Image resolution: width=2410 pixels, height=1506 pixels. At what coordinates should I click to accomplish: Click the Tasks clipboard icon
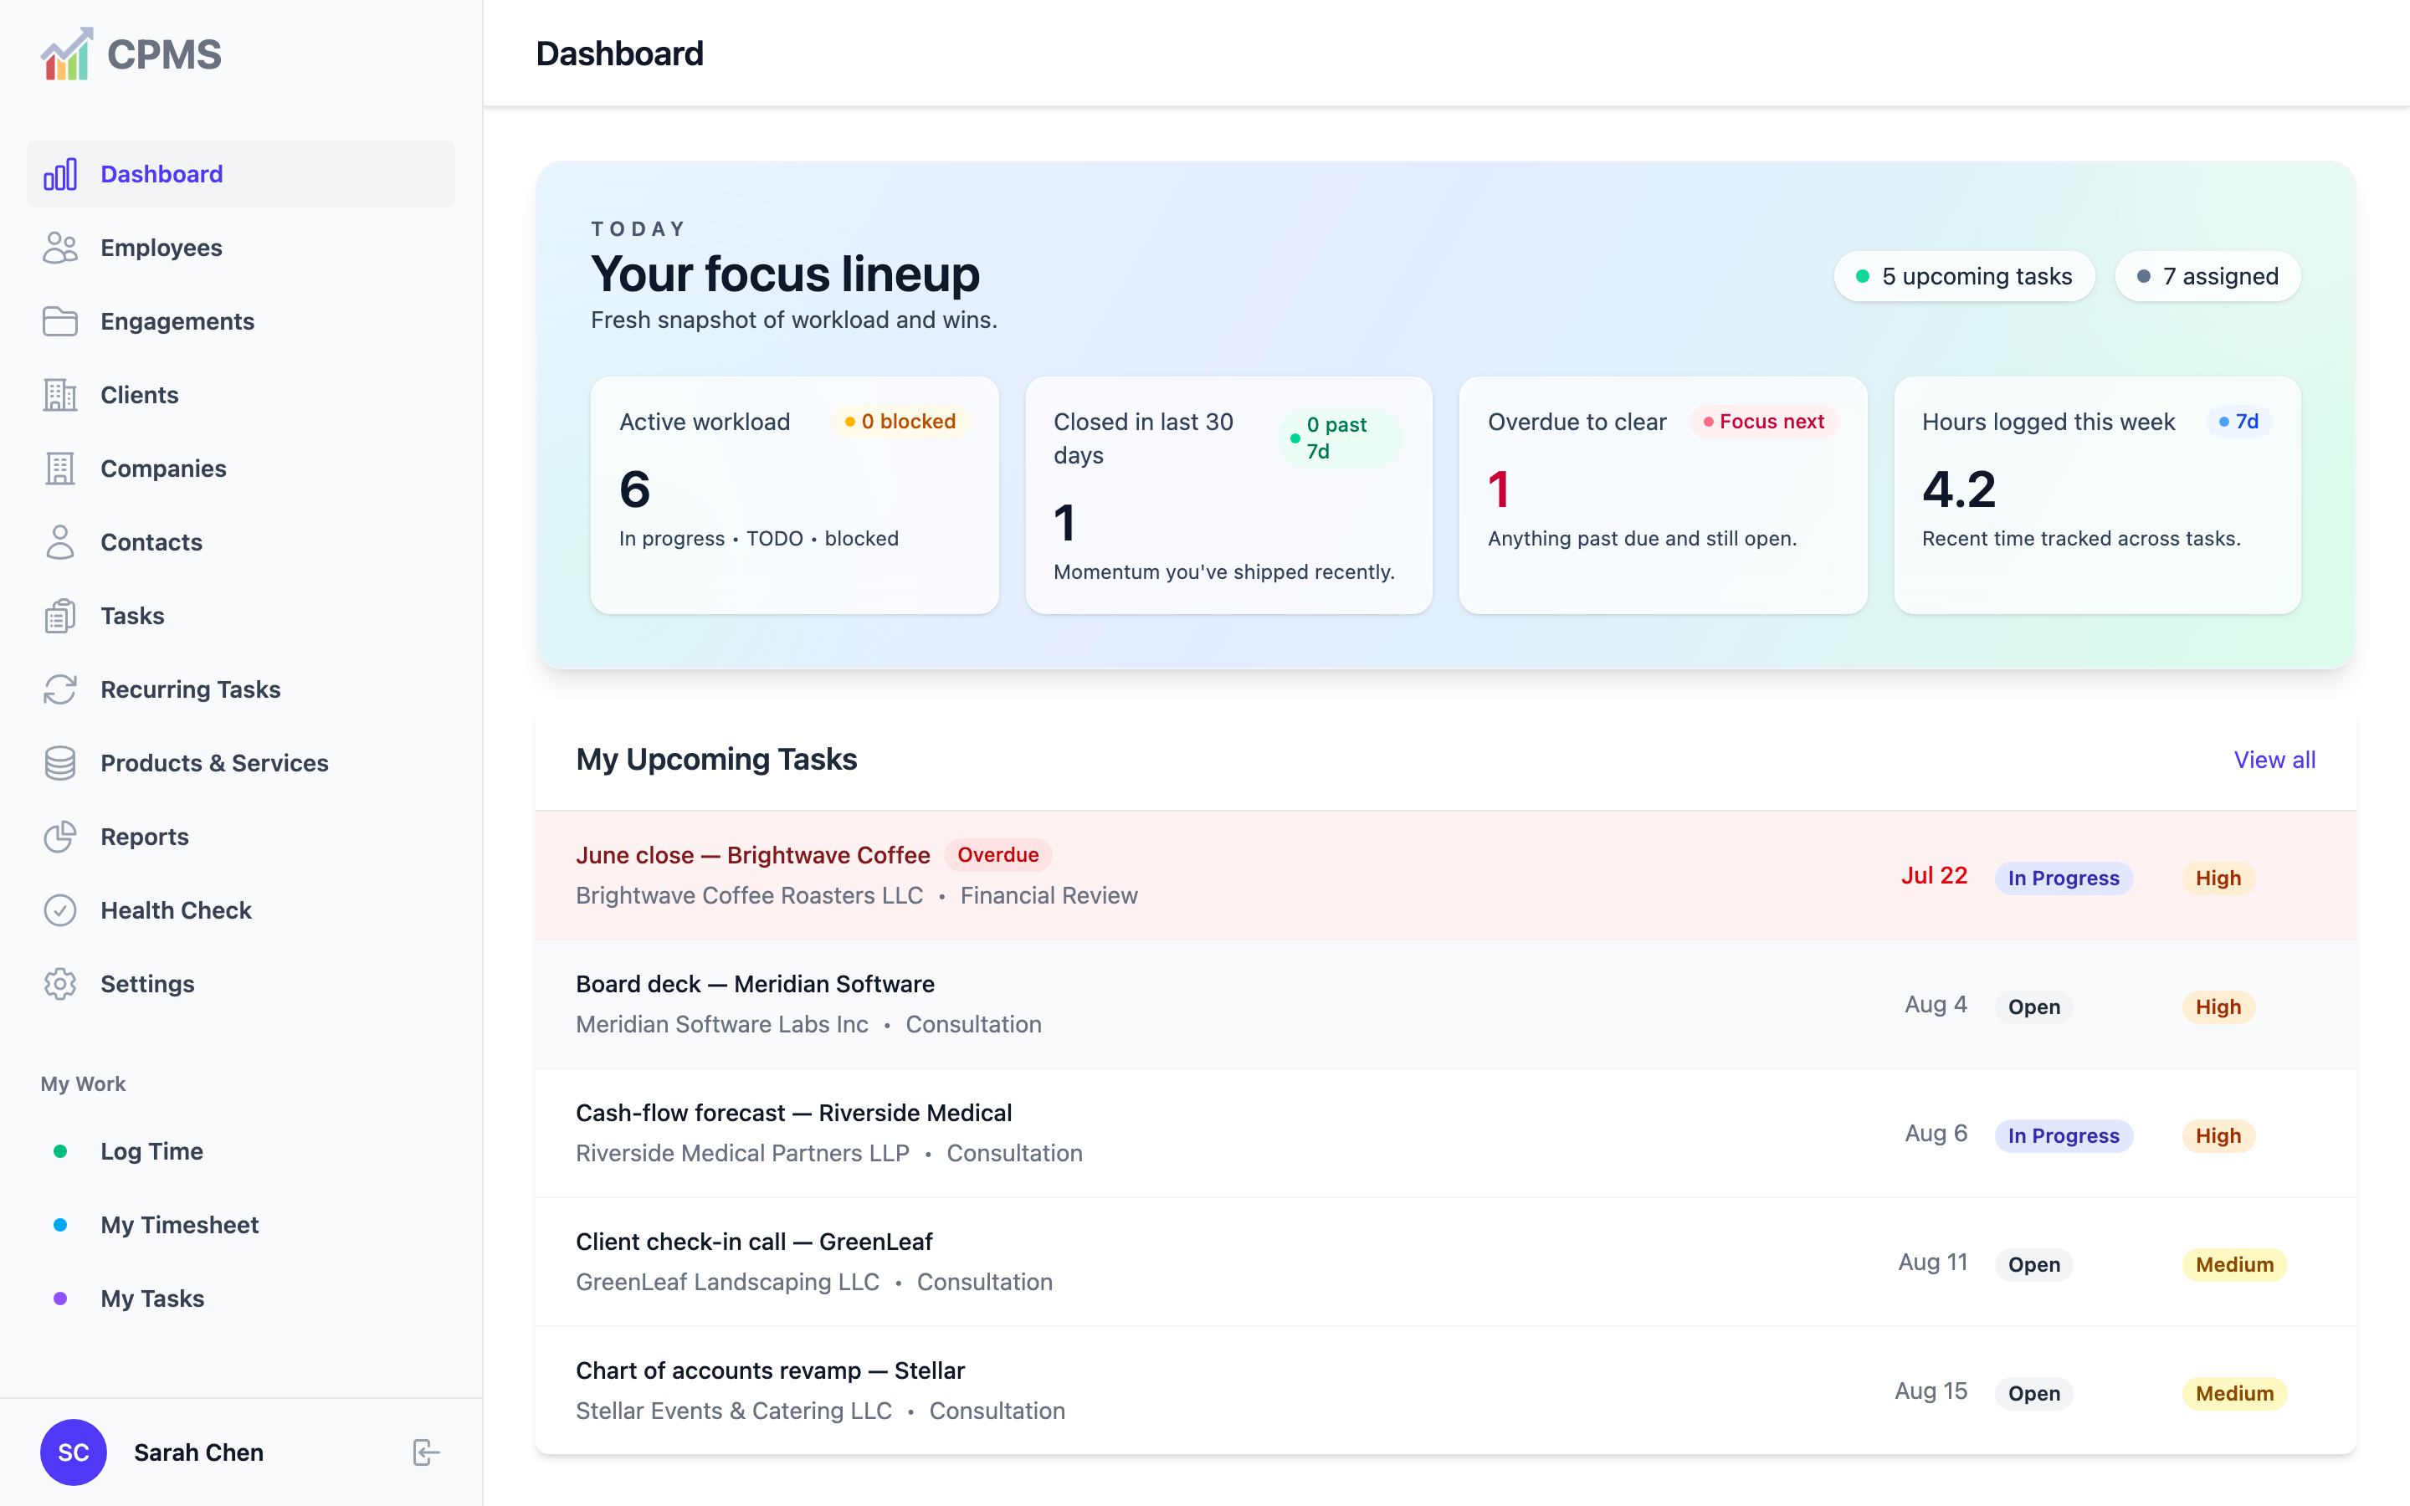pos(59,617)
